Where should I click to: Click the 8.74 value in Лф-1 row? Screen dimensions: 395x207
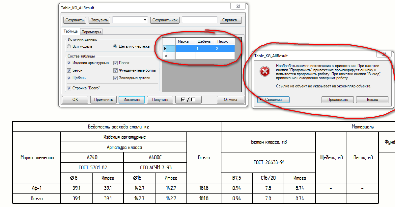(299, 188)
